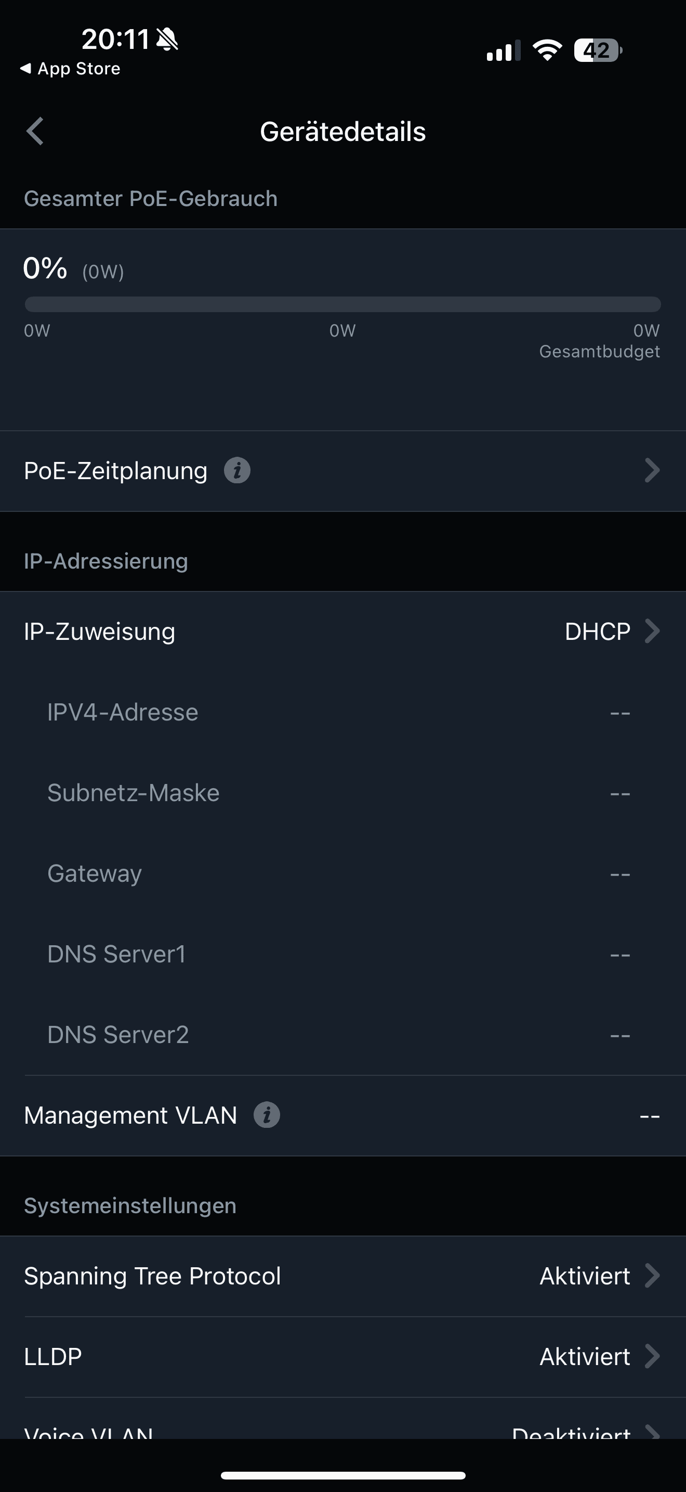Select the IPV4-Adresse row

[x=342, y=712]
